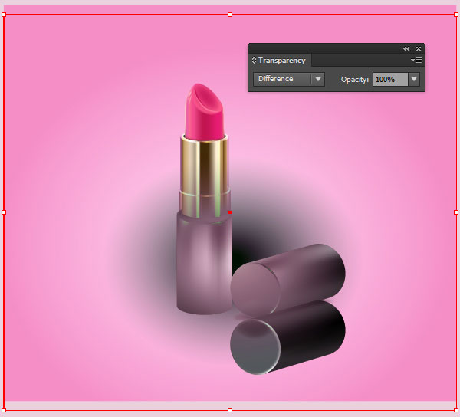Viewport: 460px width, 417px height.
Task: Click the Opacity 100% input field
Action: [x=390, y=80]
